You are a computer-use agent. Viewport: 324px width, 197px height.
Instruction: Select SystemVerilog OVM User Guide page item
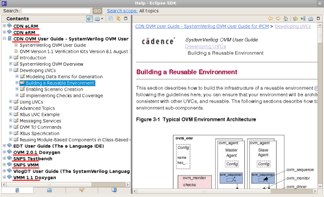click(53, 45)
